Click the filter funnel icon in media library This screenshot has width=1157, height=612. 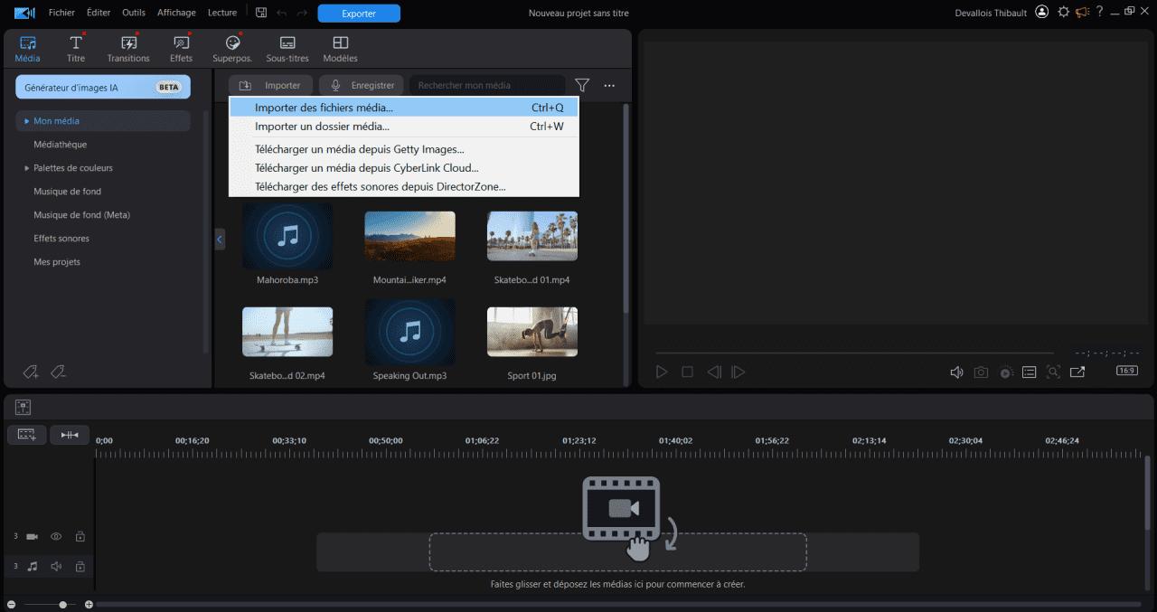coord(582,85)
